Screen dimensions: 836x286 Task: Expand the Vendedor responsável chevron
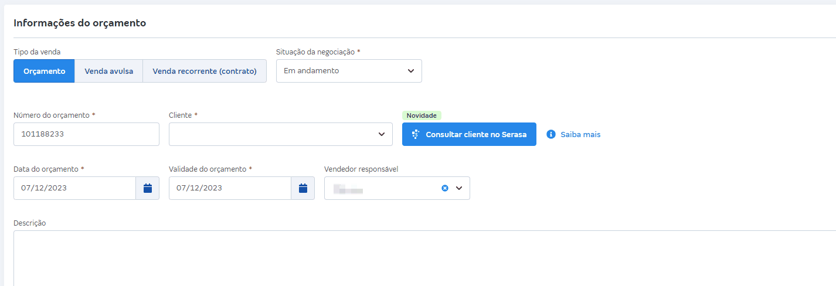[459, 188]
